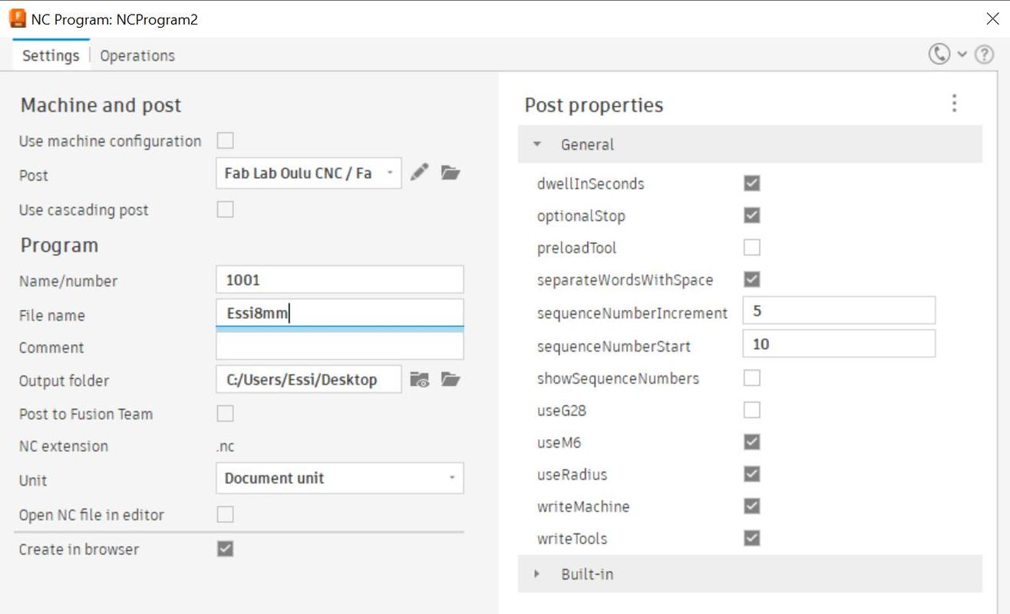Viewport: 1010px width, 614px height.
Task: Expand the arrow next to phone icon
Action: tap(962, 54)
